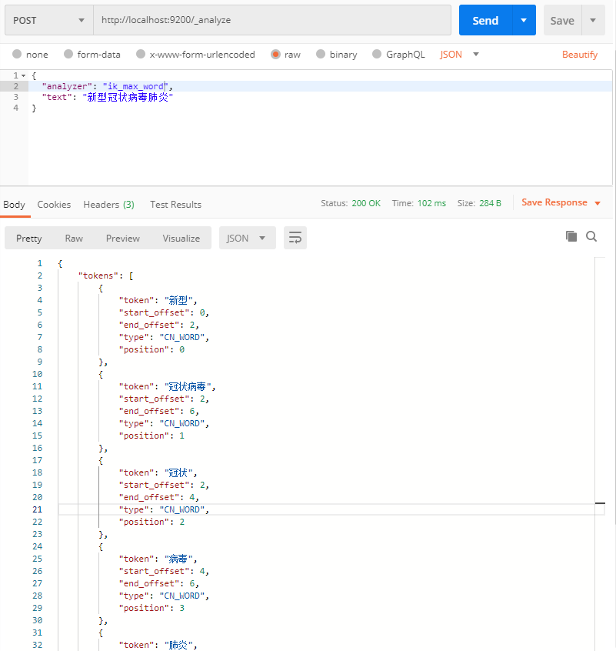Click the response vertical scrollbar
This screenshot has height=651, width=616.
(600, 454)
